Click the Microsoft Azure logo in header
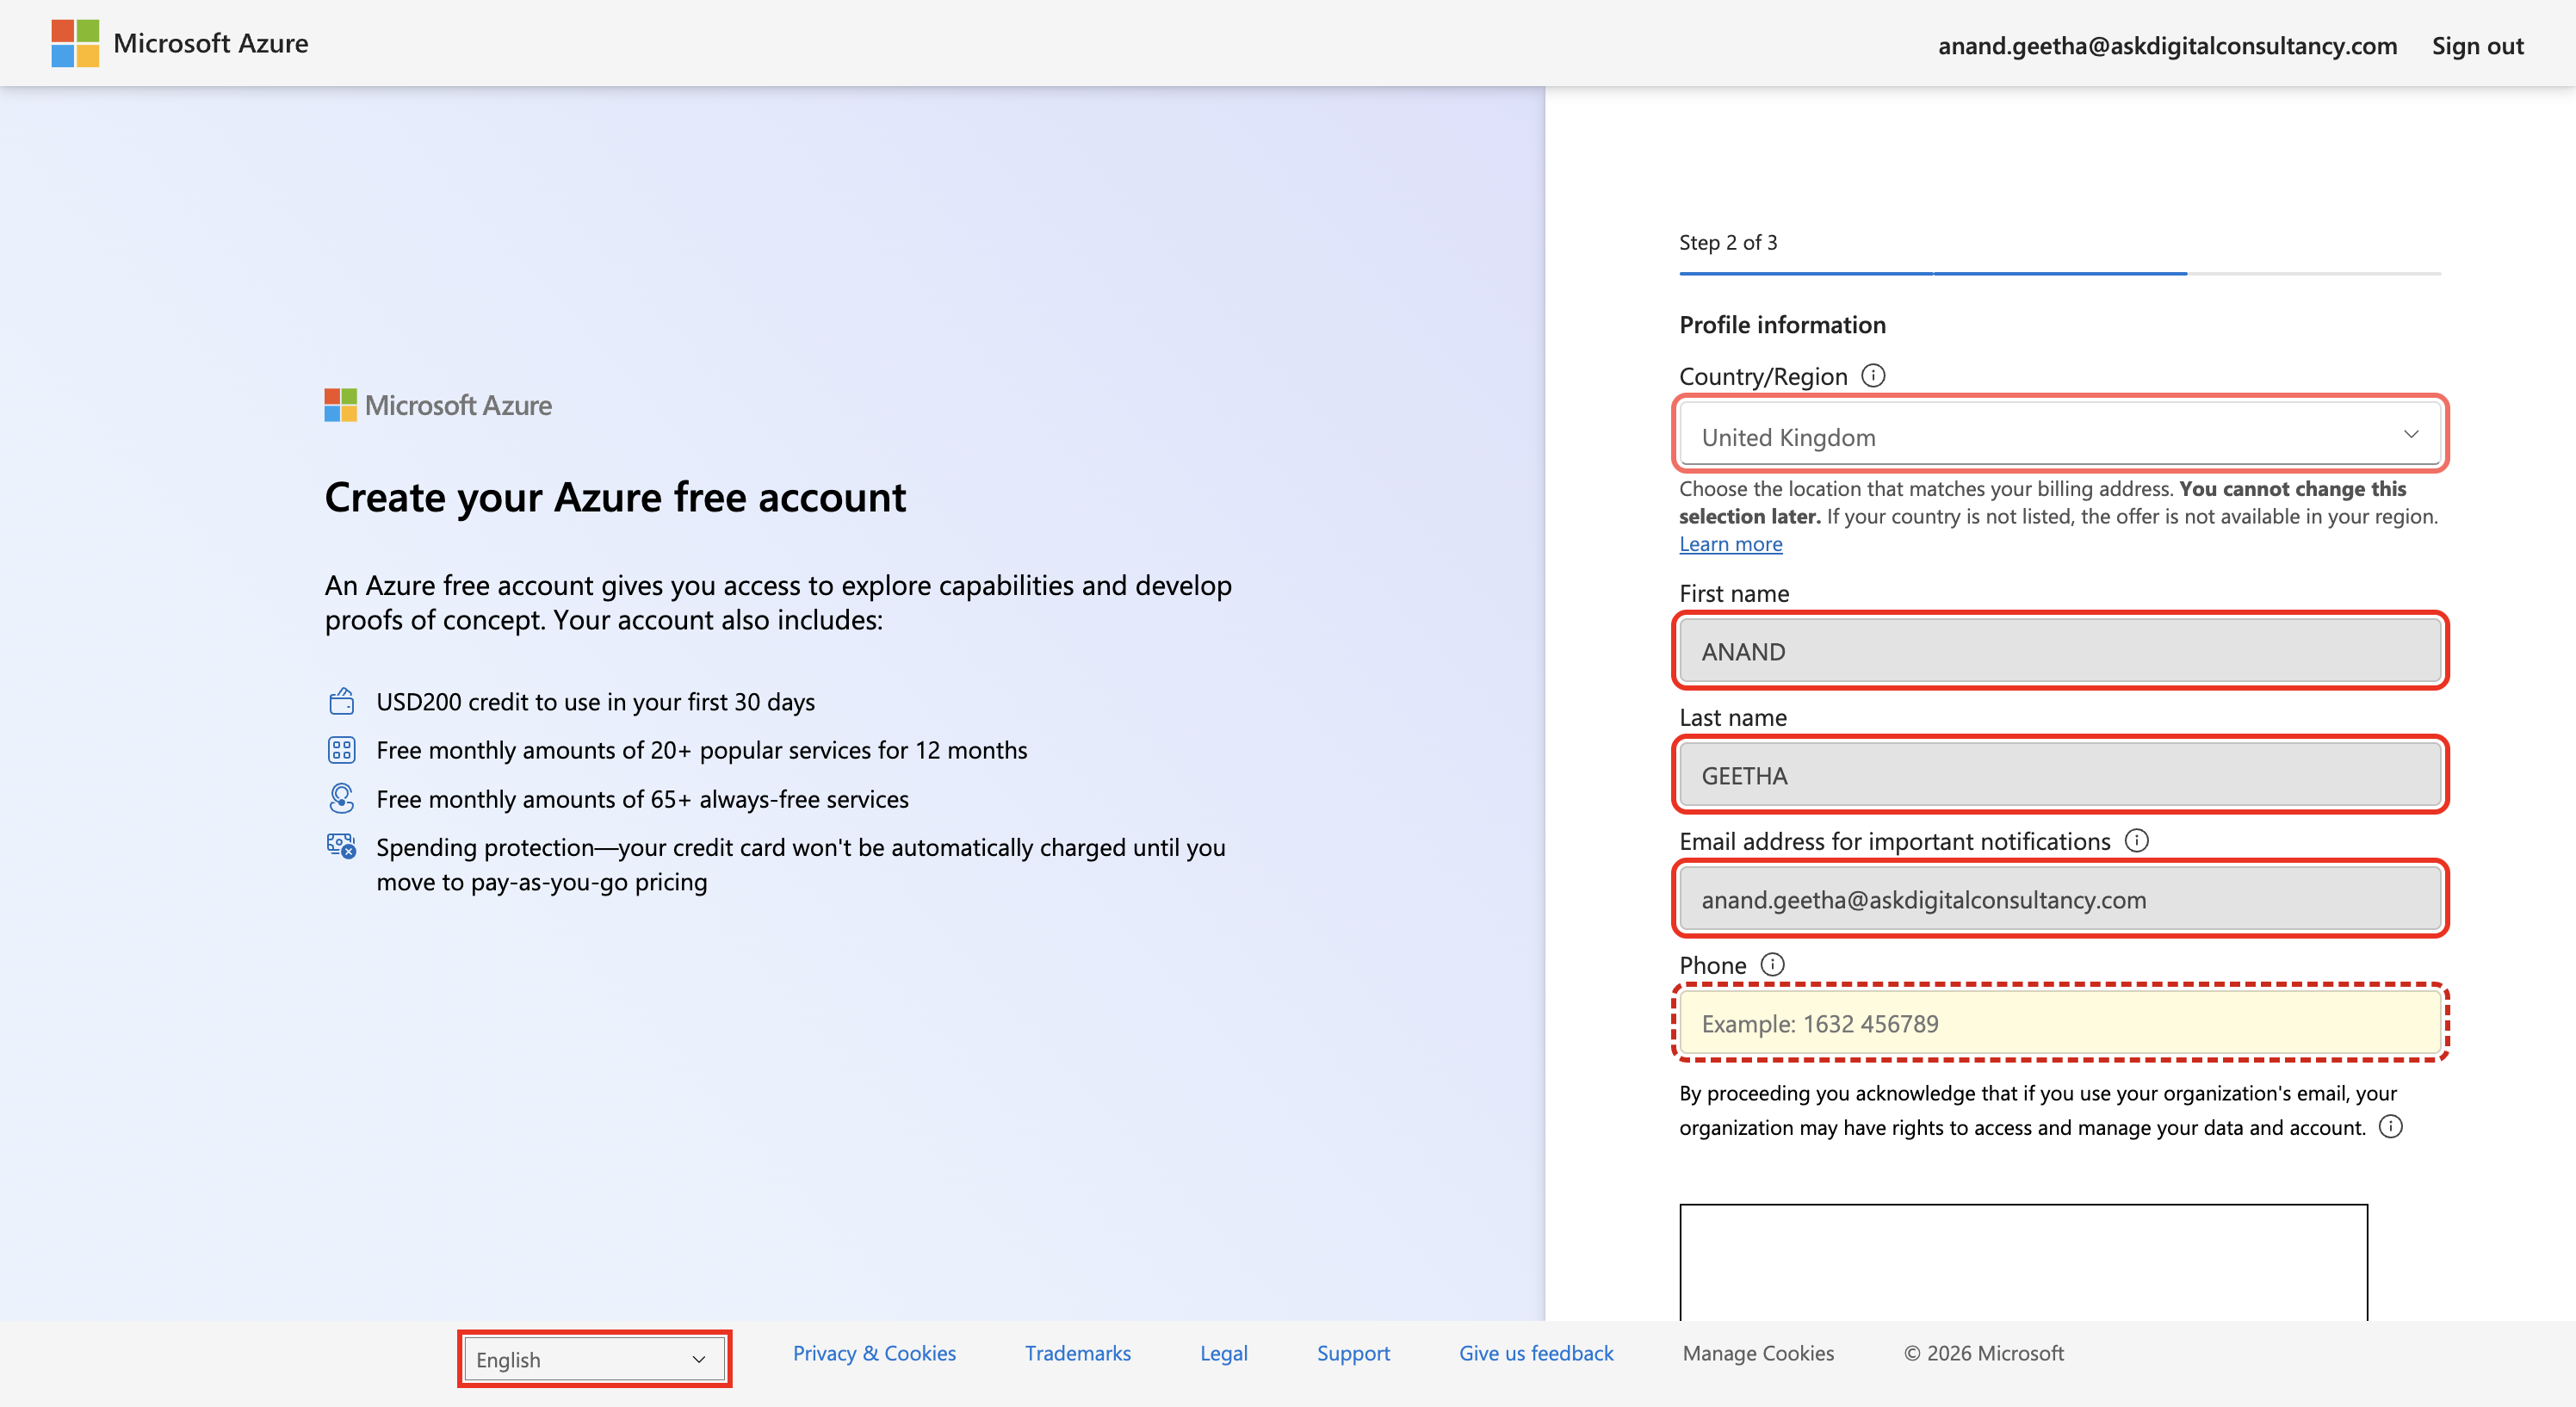The width and height of the screenshot is (2576, 1407). click(x=180, y=43)
